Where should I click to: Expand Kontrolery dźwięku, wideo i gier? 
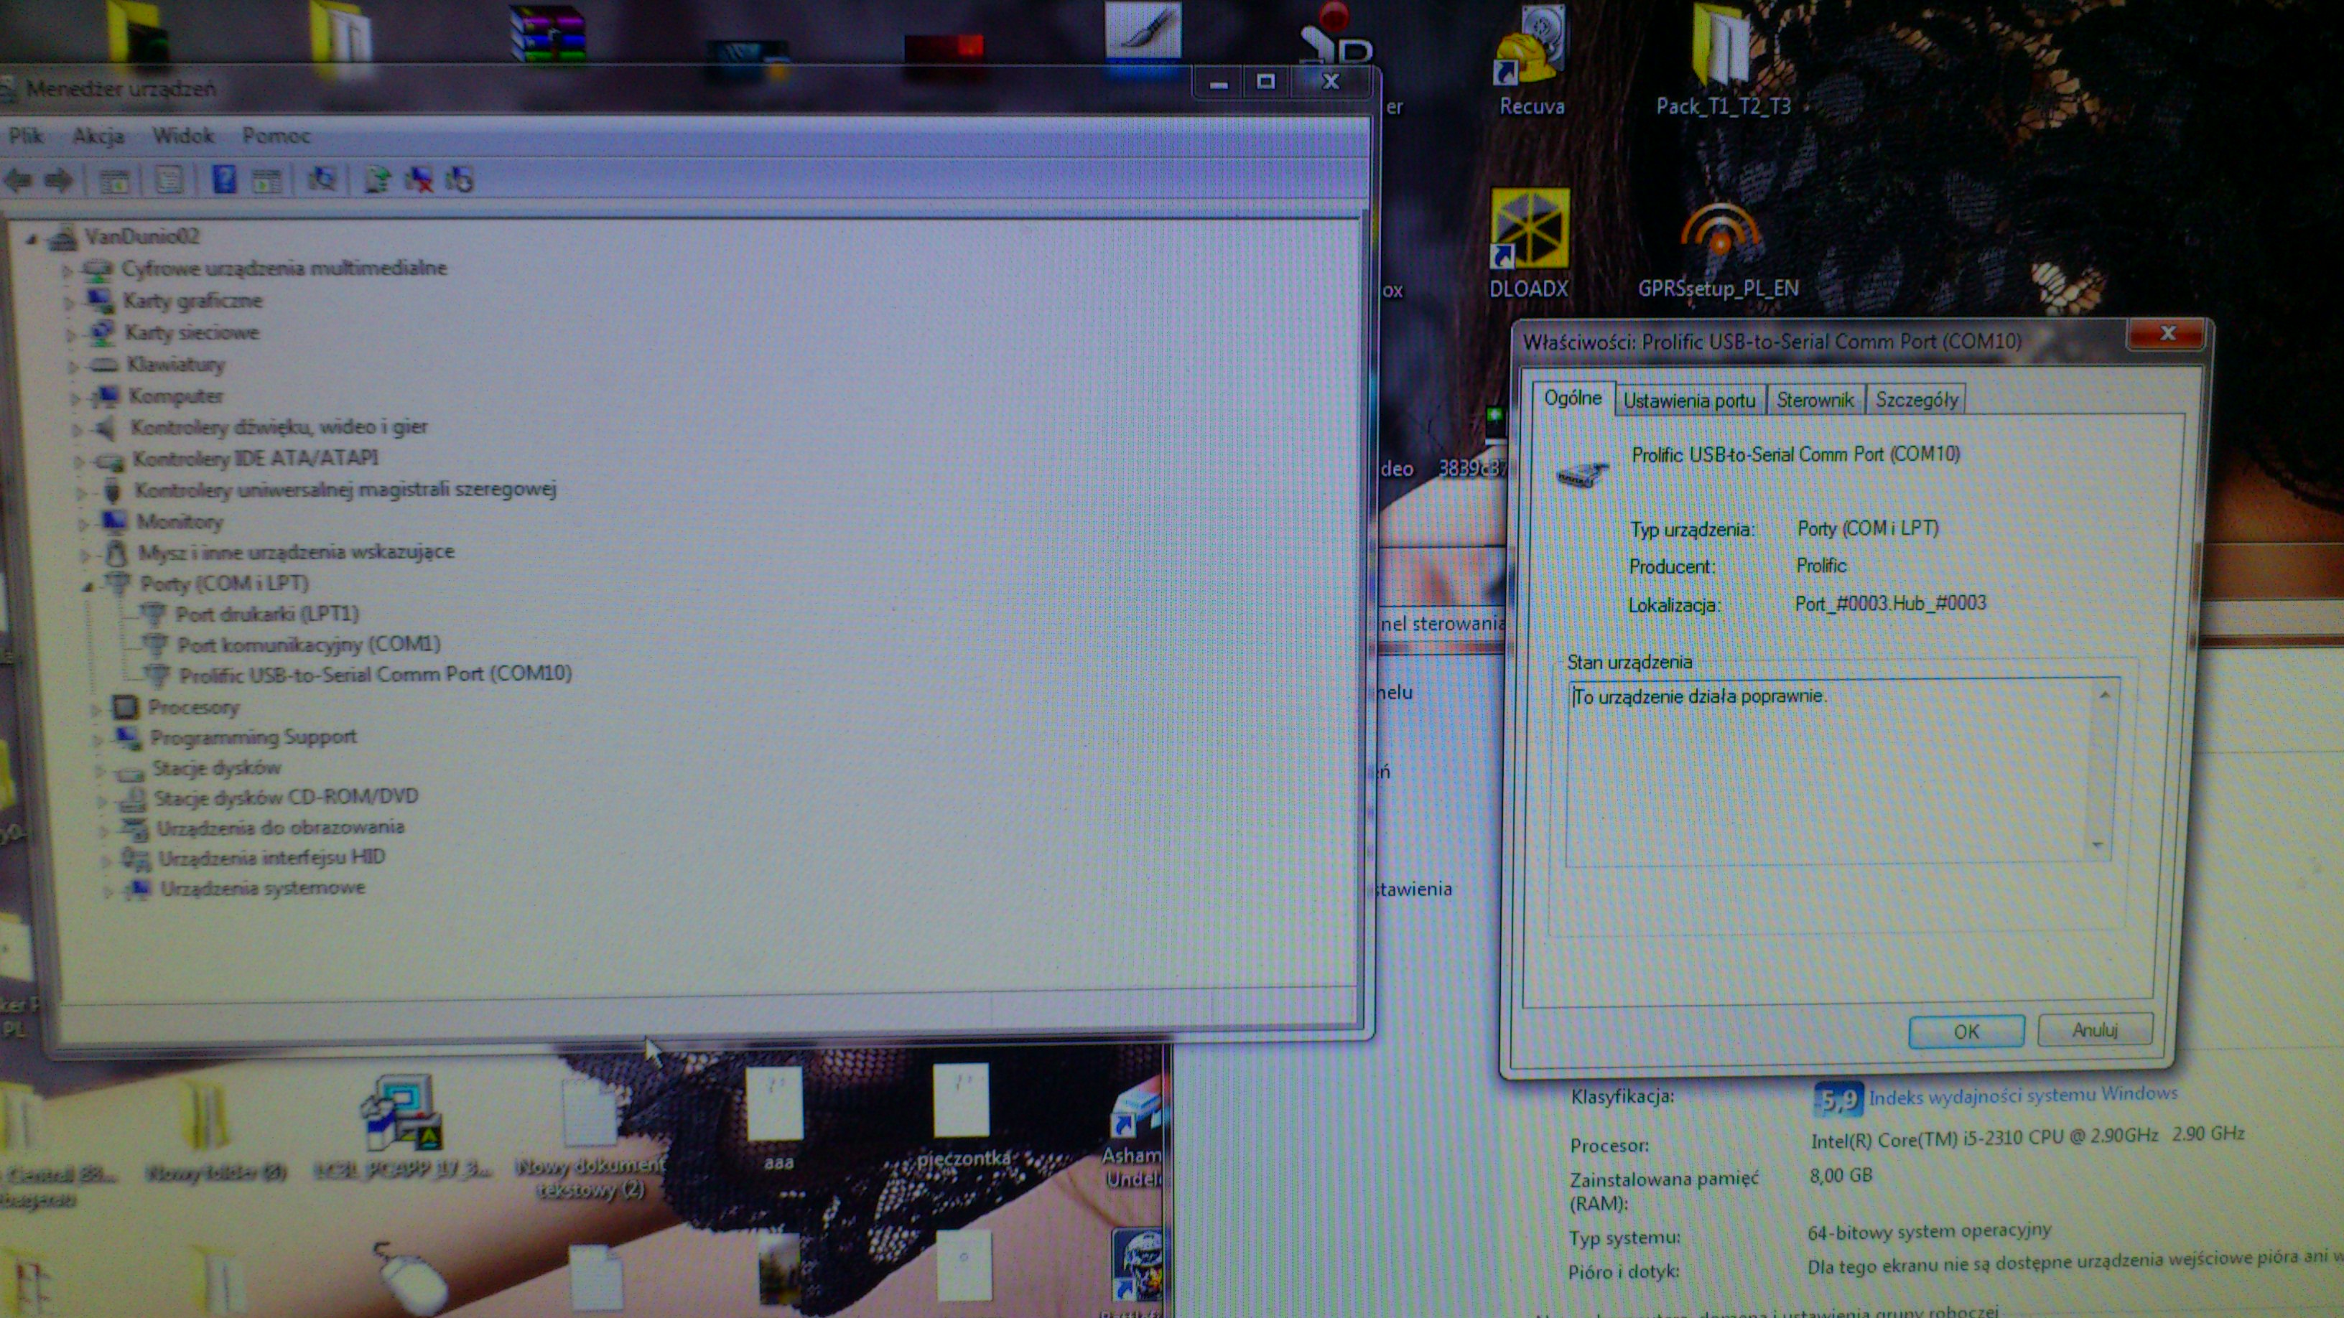(x=78, y=429)
